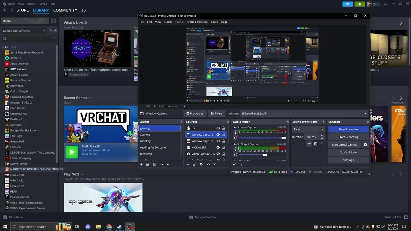
Task: Go to Steam STORE tab
Action: 22,10
